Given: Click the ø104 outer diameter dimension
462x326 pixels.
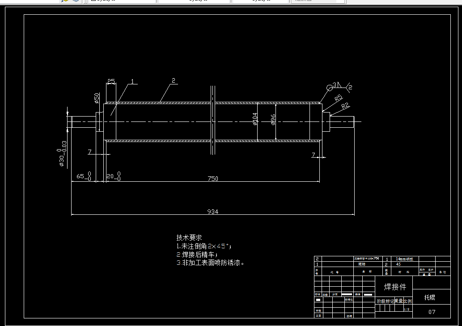Looking at the screenshot, I should coord(255,119).
